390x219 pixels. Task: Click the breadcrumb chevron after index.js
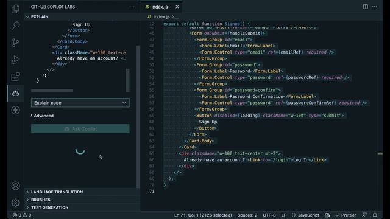point(173,17)
